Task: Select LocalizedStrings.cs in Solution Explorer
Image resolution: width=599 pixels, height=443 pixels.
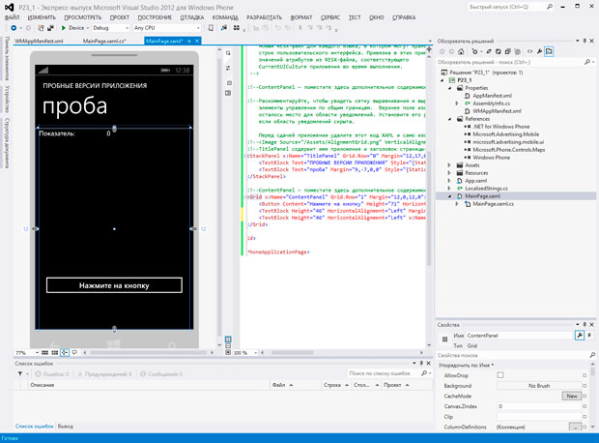Action: click(x=486, y=189)
